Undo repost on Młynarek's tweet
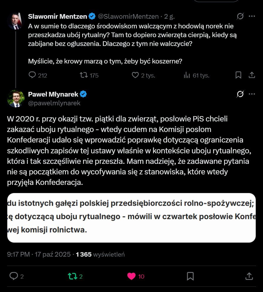263x292 pixels. point(72,276)
